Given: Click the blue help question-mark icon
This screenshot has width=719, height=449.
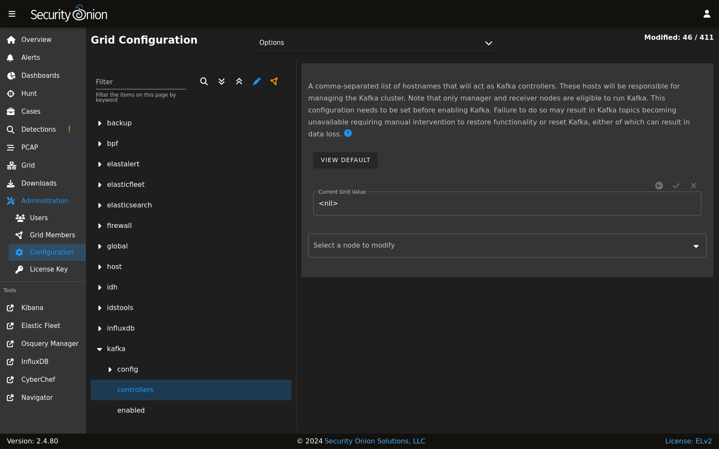Looking at the screenshot, I should 348,133.
